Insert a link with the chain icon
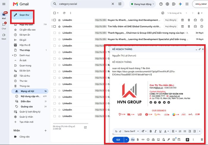The width and height of the screenshot is (208, 145). (x=143, y=140)
